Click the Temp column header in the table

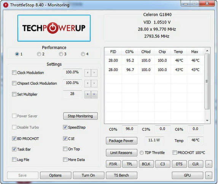(178, 52)
